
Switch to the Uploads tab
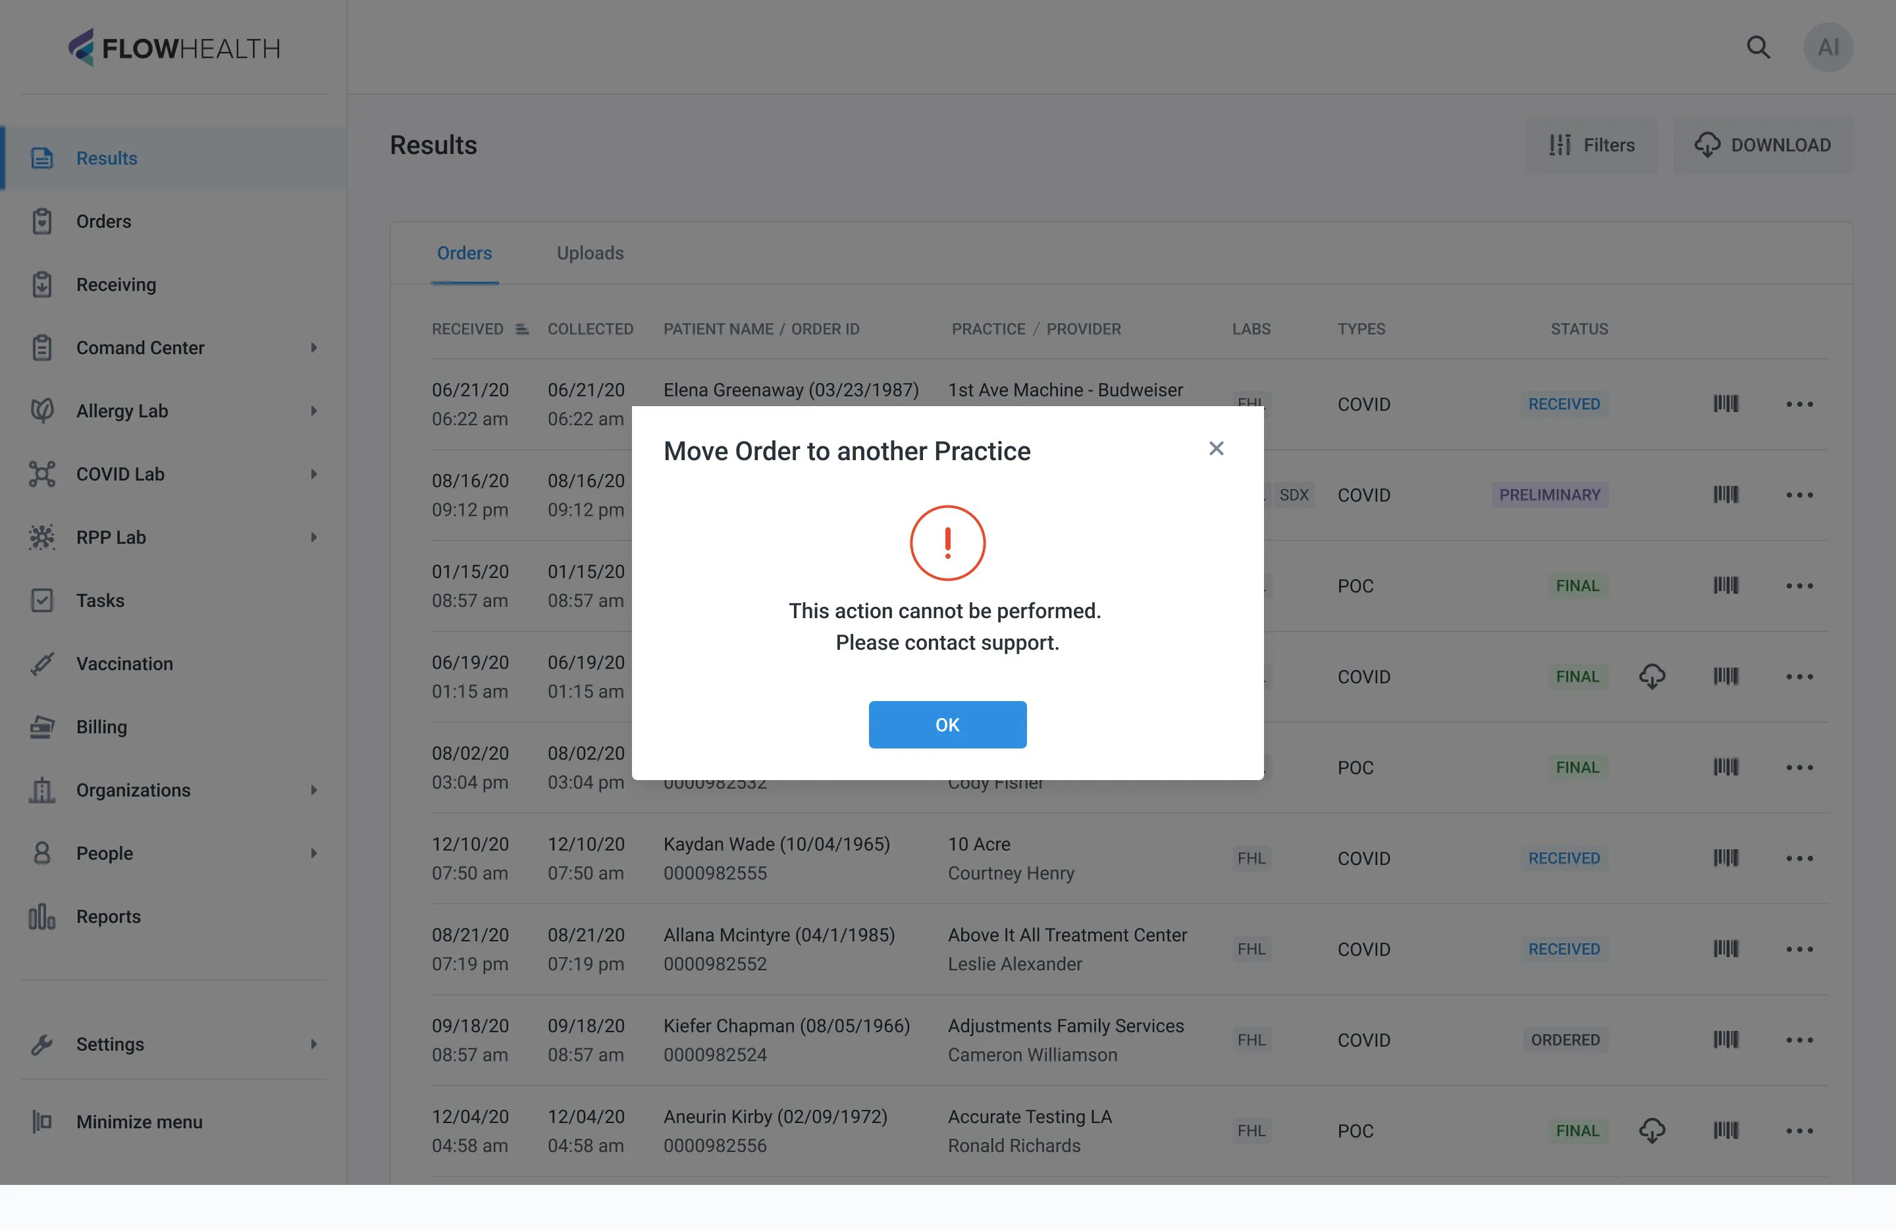click(591, 253)
